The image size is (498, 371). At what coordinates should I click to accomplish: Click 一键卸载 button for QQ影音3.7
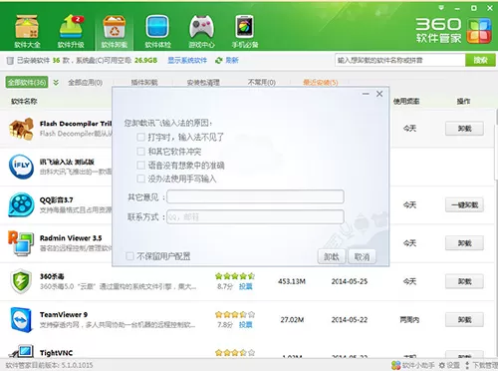click(x=464, y=204)
